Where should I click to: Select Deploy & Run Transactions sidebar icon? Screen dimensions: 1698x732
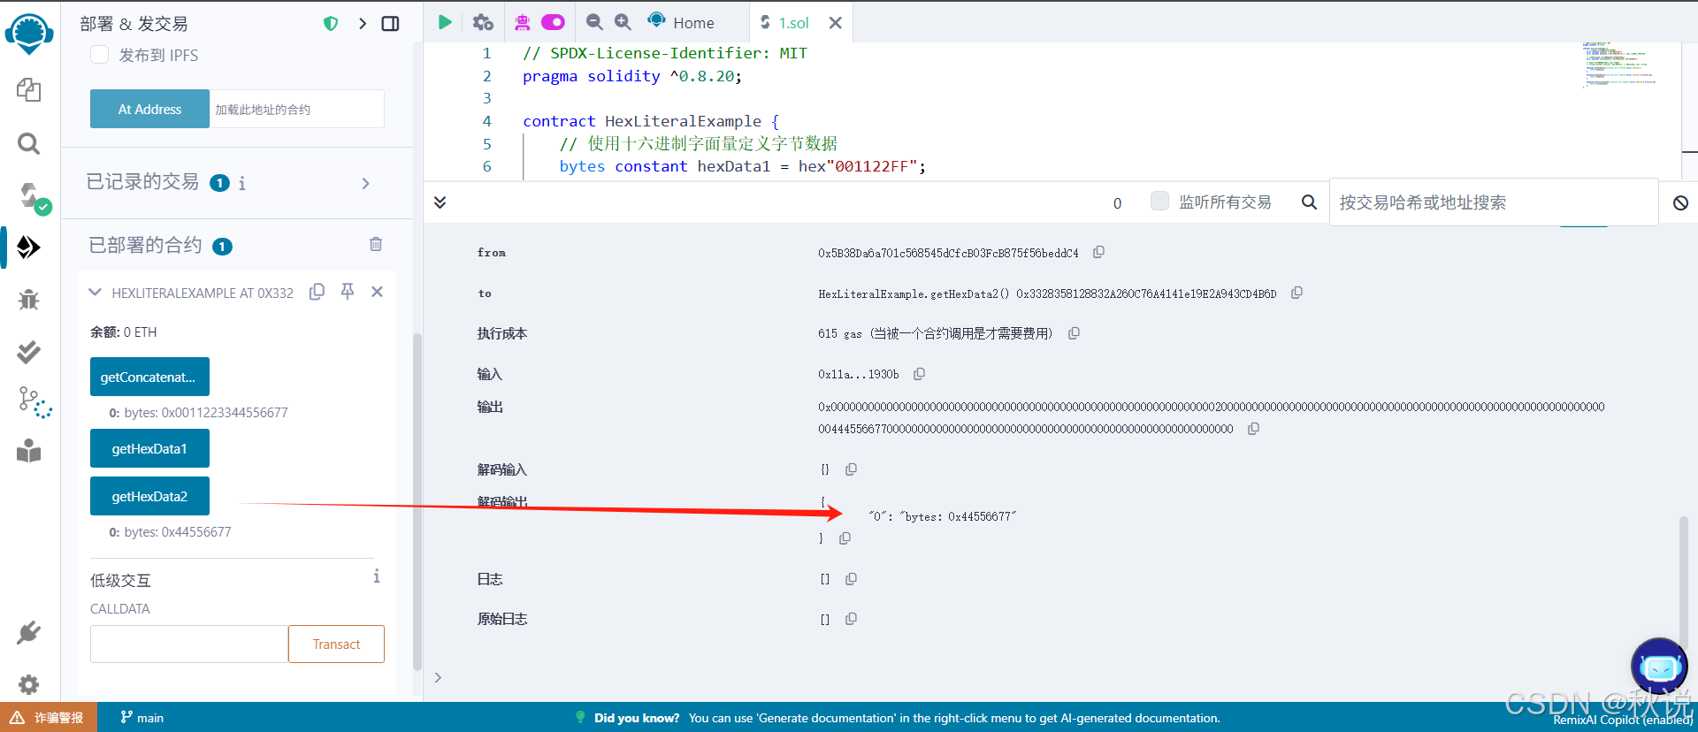[x=29, y=247]
